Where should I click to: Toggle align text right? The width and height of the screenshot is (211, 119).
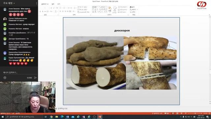65,11
